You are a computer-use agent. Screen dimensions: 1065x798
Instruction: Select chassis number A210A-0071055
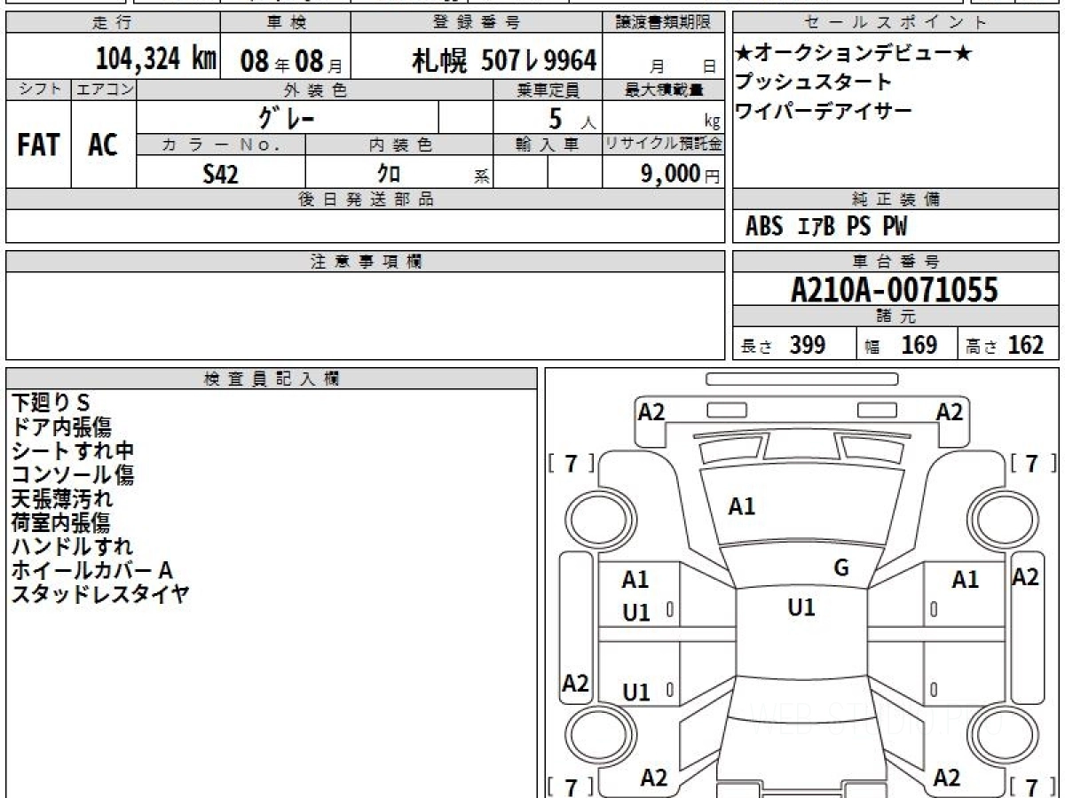(895, 290)
